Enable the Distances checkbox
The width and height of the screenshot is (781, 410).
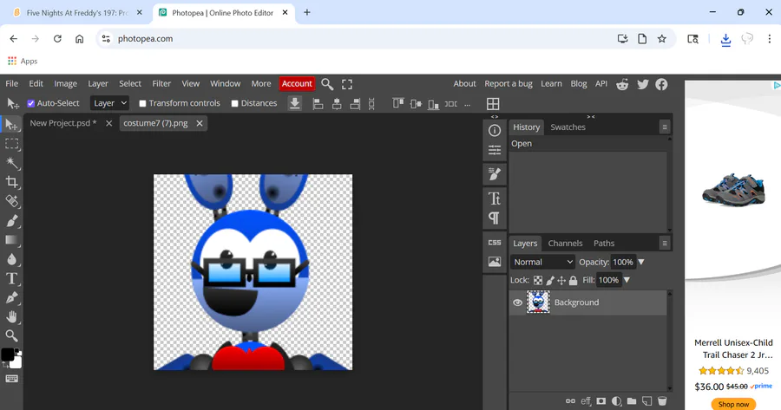tap(234, 103)
